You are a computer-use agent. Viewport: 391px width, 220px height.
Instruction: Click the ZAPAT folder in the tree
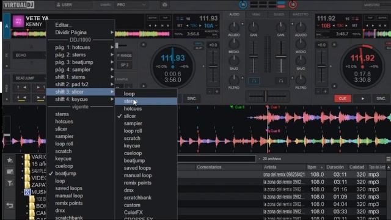click(x=35, y=185)
